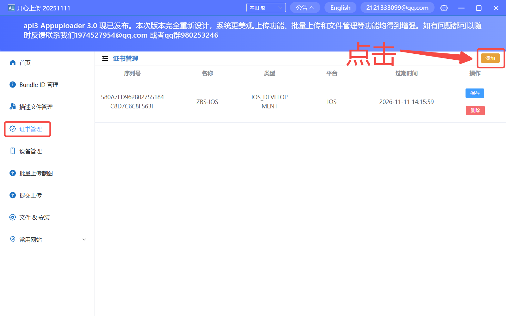This screenshot has height=316, width=506.
Task: Open 文件 & 安装 via the gear-globe icon
Action: click(13, 217)
